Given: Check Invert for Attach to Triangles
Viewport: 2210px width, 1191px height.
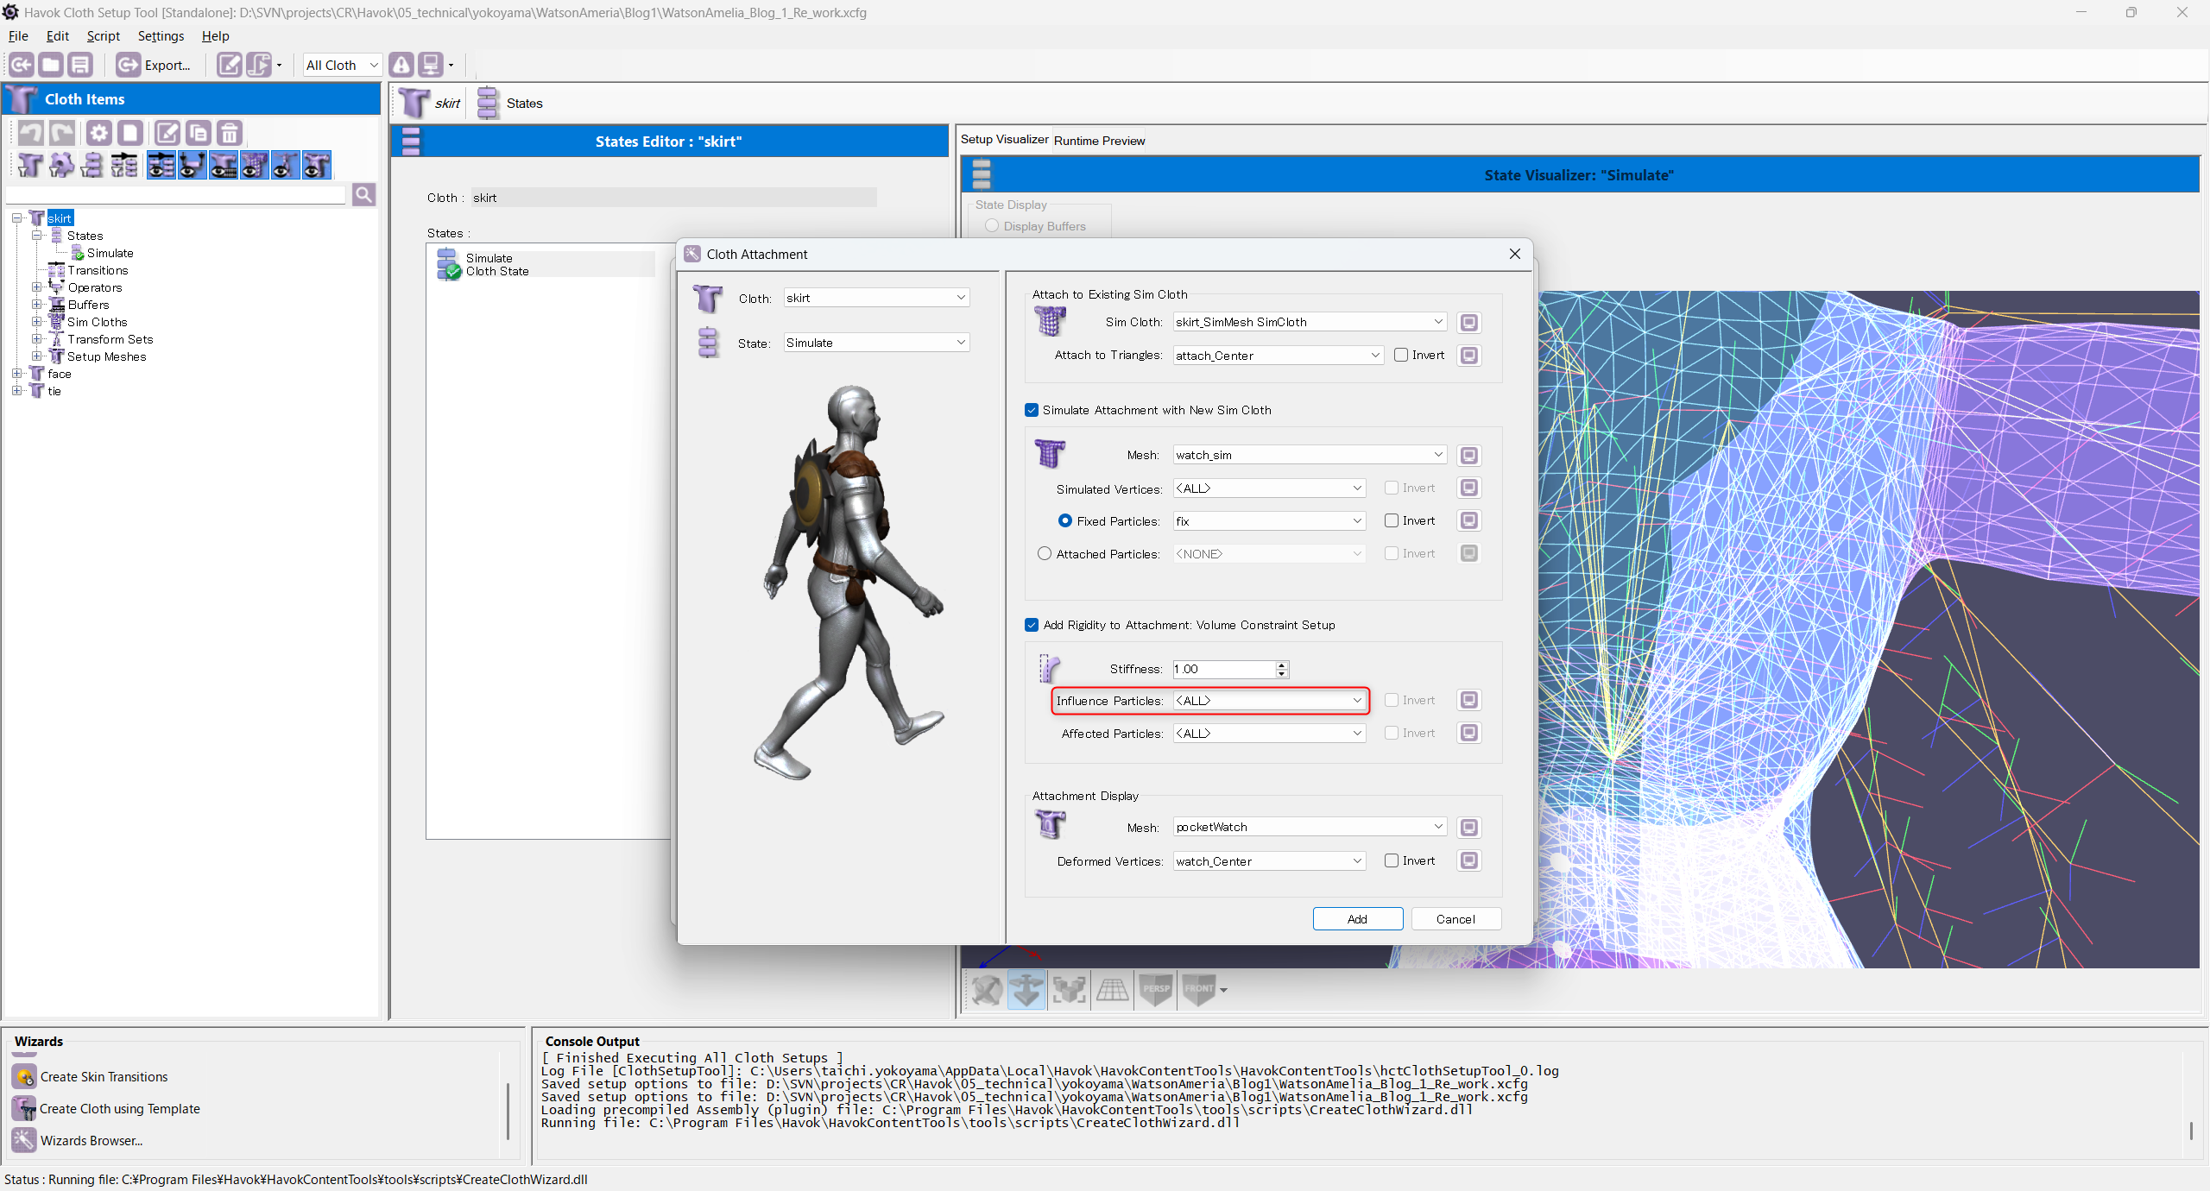Looking at the screenshot, I should [1401, 355].
